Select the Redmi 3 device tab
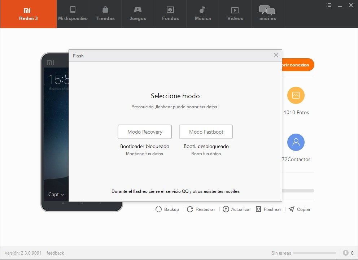Screen dimensions: 358x260 click(28, 14)
